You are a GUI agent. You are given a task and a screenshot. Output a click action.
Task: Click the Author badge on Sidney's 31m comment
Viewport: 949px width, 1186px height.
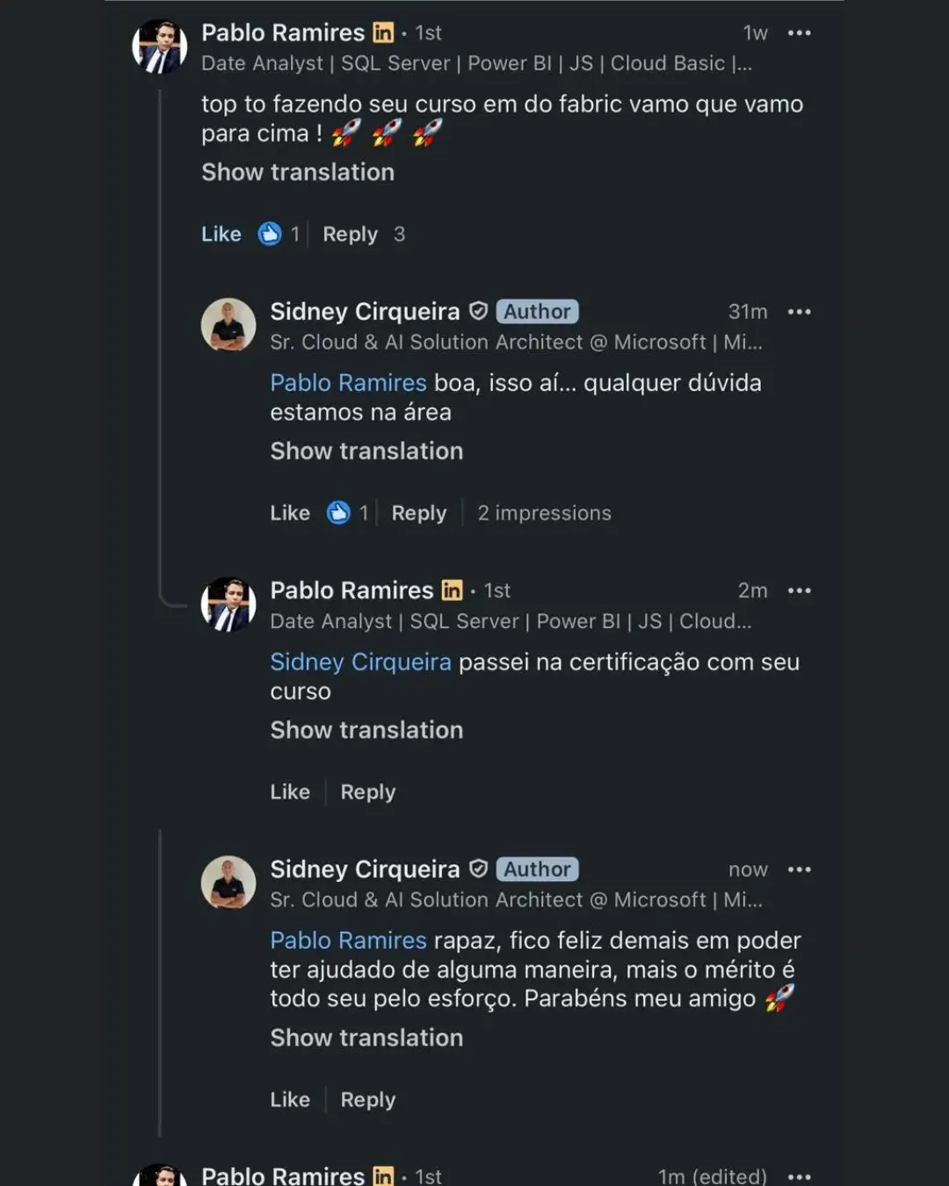537,311
